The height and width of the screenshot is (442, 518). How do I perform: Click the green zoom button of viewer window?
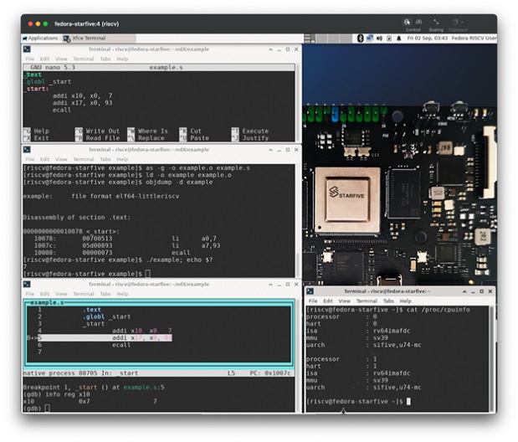[45, 23]
